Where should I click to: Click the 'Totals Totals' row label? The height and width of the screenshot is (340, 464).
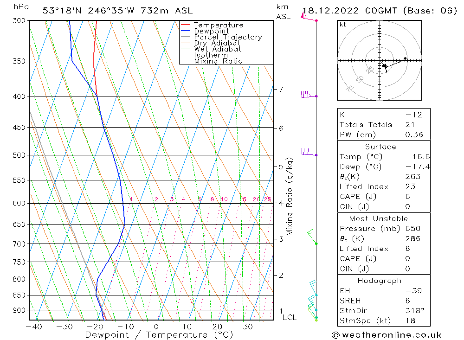366,125
